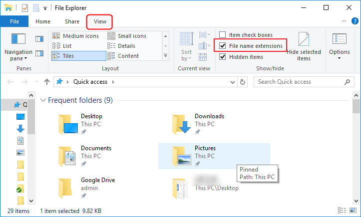Click the Navigation pane button
Screen dimensions: 361x217
[x=18, y=47]
